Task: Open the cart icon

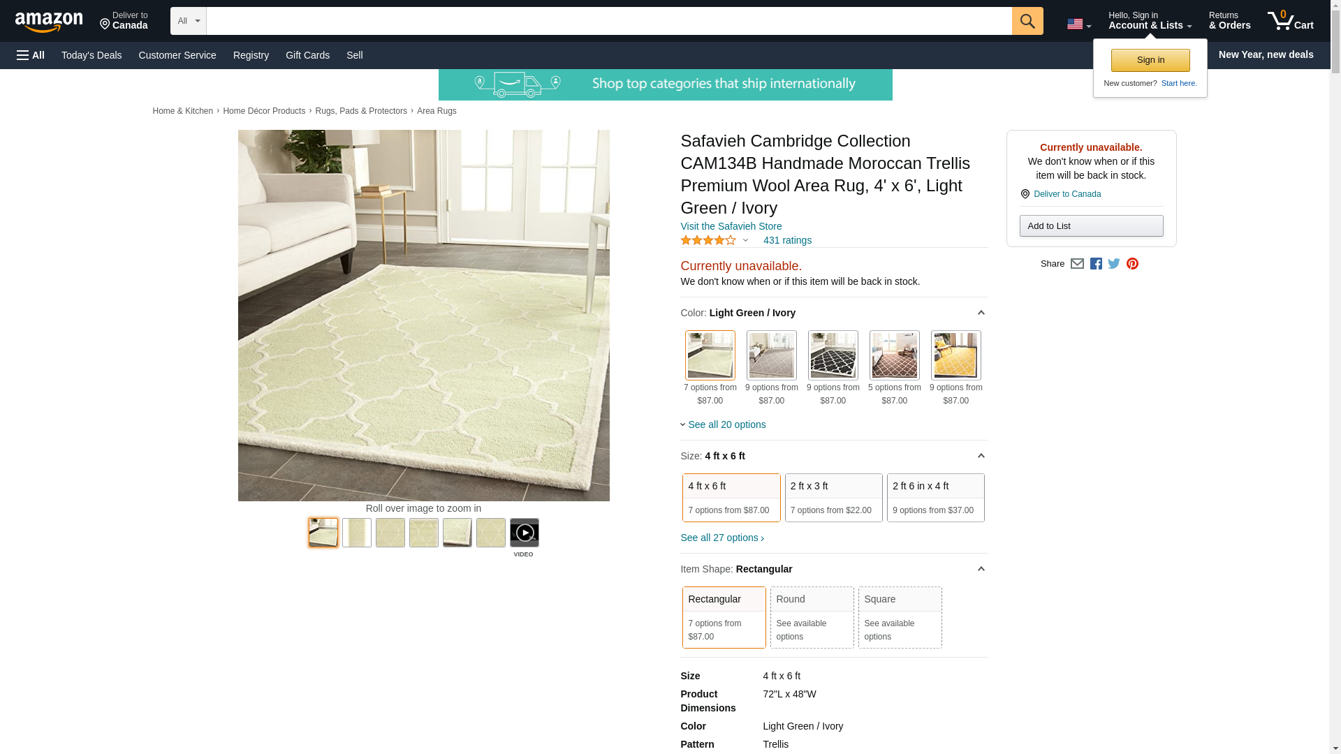Action: 1290,21
